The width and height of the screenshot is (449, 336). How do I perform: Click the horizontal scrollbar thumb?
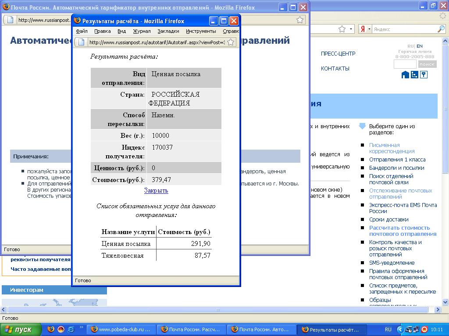[x=217, y=309]
